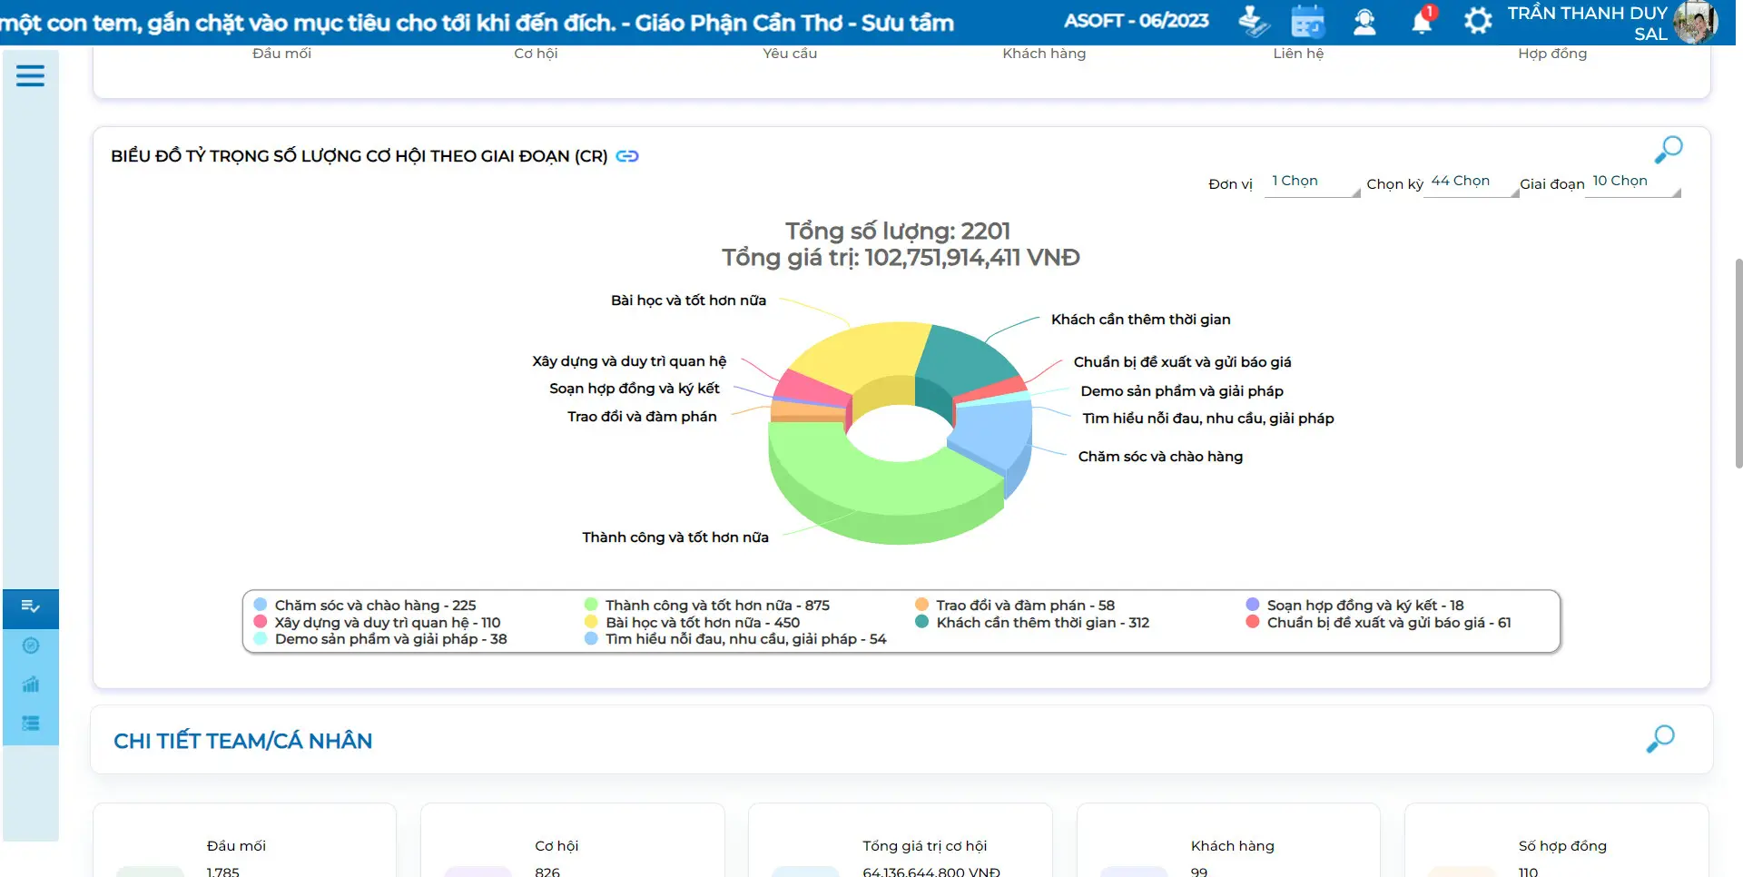This screenshot has height=877, width=1743.
Task: Click the bar chart icon in sidebar
Action: (31, 685)
